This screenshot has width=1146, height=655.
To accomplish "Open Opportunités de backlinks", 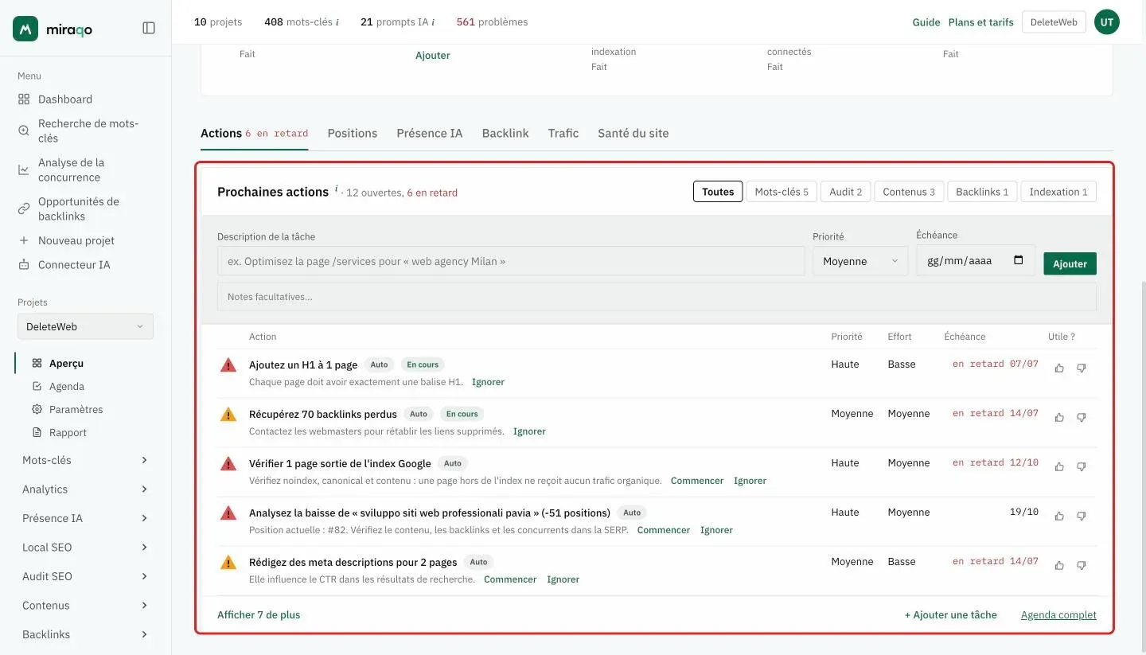I will [78, 209].
